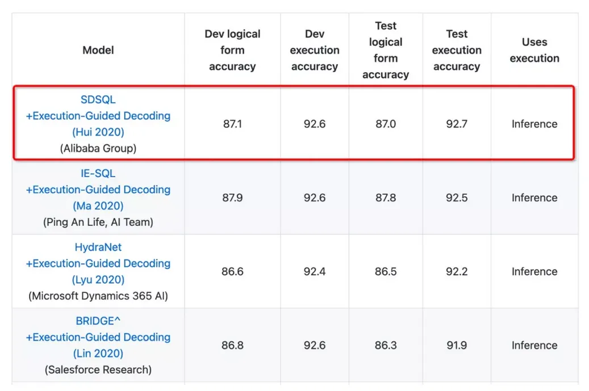Open the BRIDGE^ model link
Viewport: 589px width, 391px height.
tap(98, 321)
